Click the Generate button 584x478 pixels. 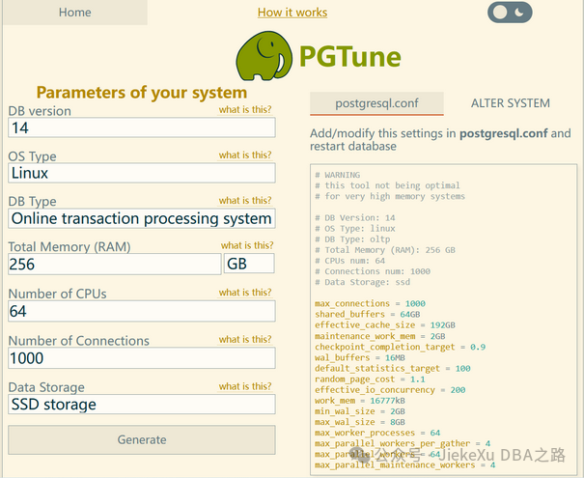point(142,439)
